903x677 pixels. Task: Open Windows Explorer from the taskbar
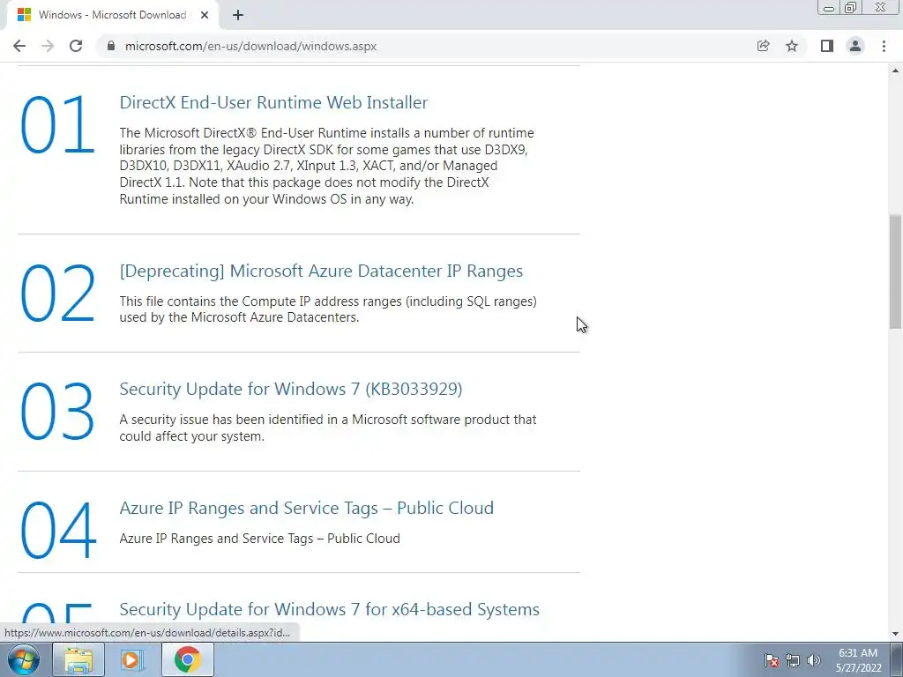pyautogui.click(x=78, y=659)
